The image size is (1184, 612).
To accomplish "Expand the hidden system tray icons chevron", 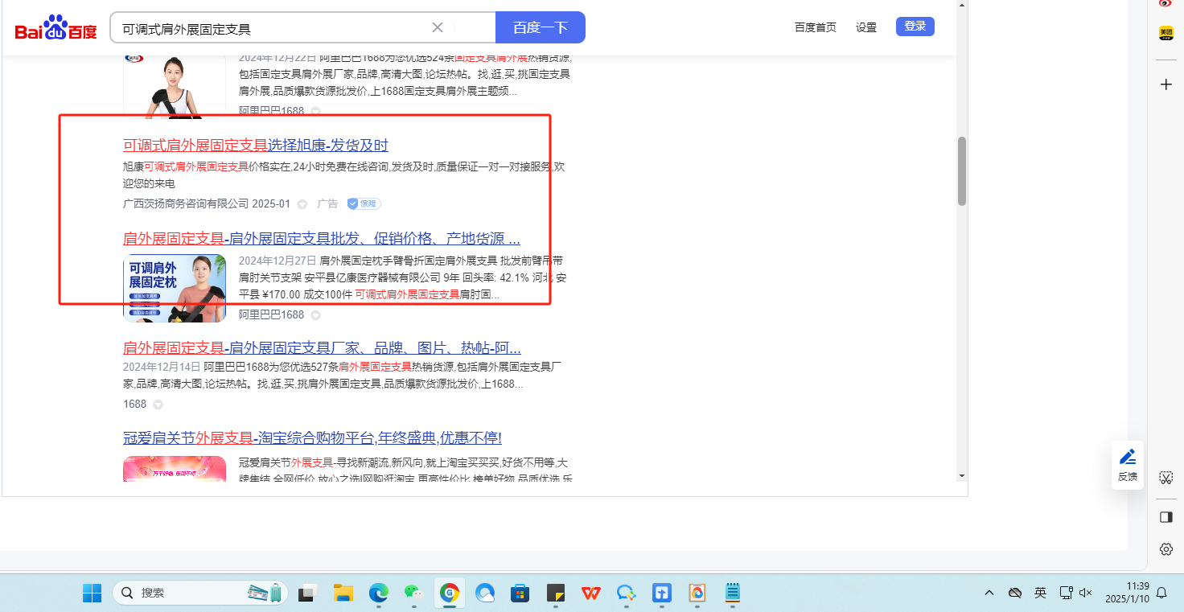I will coord(989,593).
